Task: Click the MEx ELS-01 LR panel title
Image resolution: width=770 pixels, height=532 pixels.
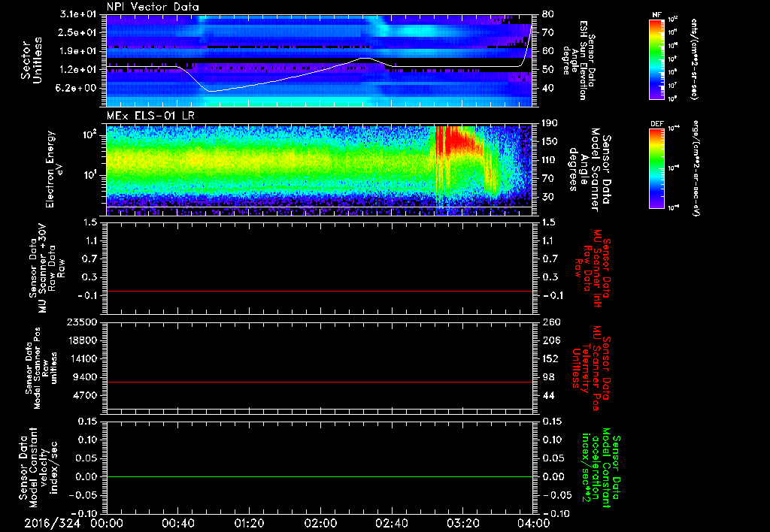Action: pyautogui.click(x=150, y=116)
